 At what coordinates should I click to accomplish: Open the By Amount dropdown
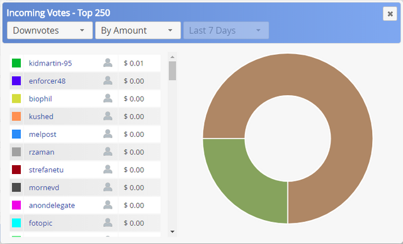tap(138, 30)
